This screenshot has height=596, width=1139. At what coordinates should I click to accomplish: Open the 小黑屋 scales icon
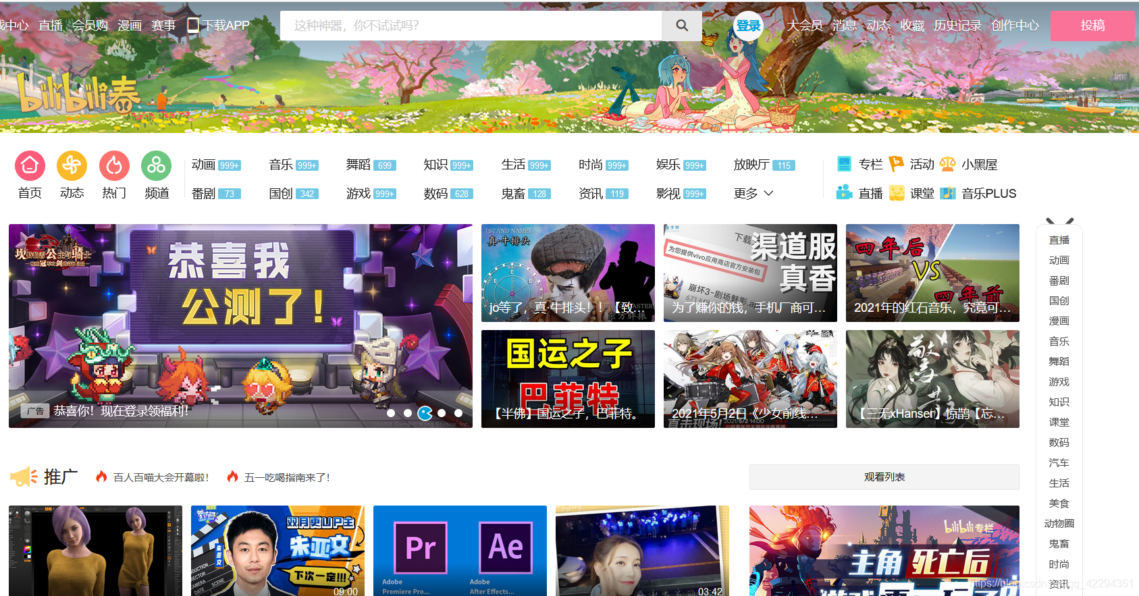click(x=948, y=164)
